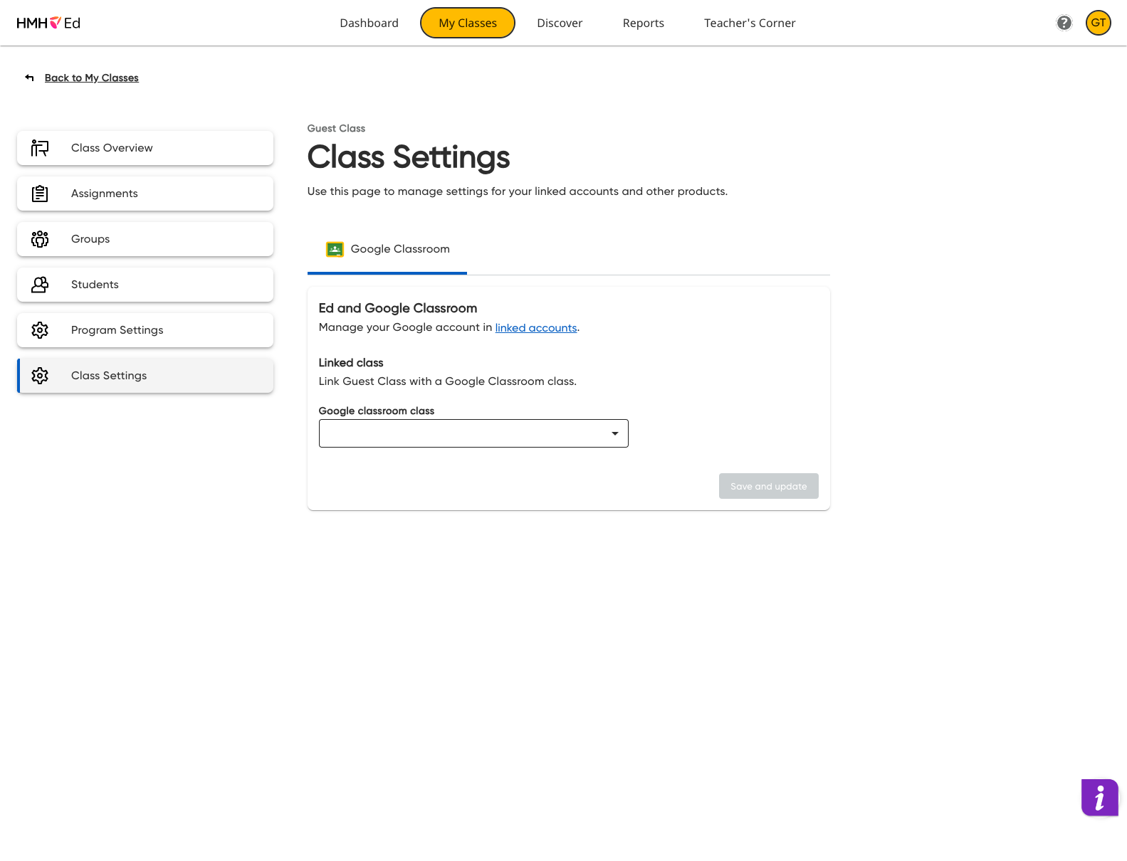
Task: Click the Class Overview presenter icon
Action: pyautogui.click(x=40, y=148)
